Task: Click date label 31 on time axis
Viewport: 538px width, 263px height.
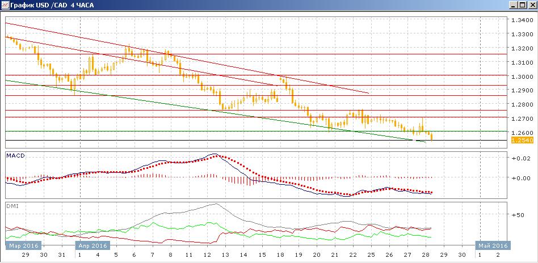Action: [62, 255]
